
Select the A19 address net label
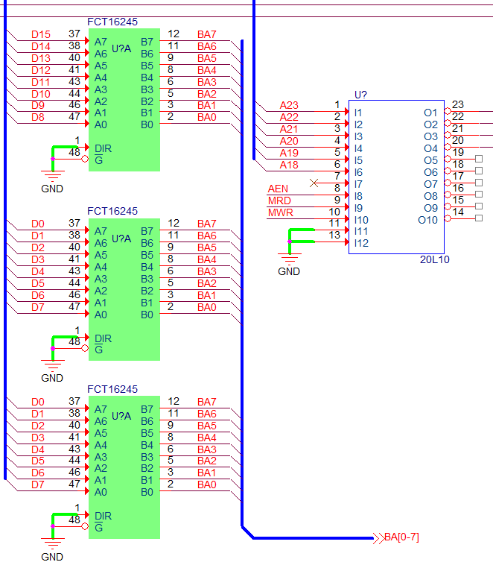(289, 153)
